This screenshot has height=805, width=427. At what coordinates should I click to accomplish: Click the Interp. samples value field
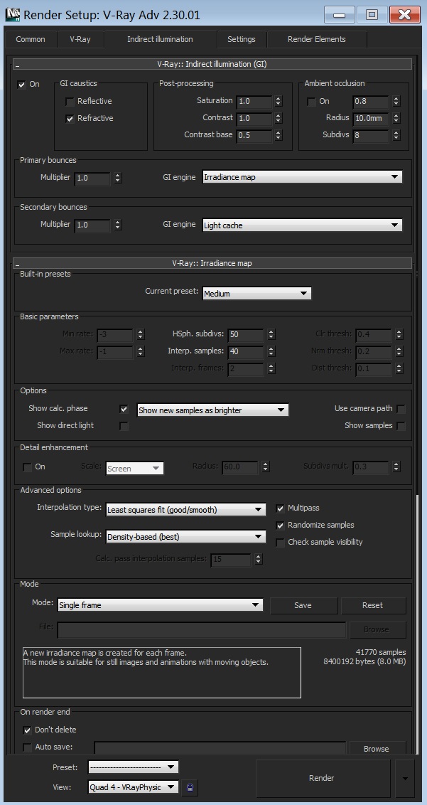pos(245,352)
